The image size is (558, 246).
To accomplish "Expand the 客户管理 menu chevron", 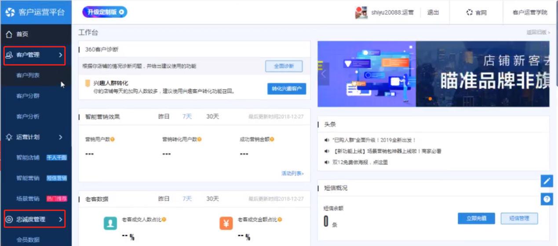I will 60,55.
